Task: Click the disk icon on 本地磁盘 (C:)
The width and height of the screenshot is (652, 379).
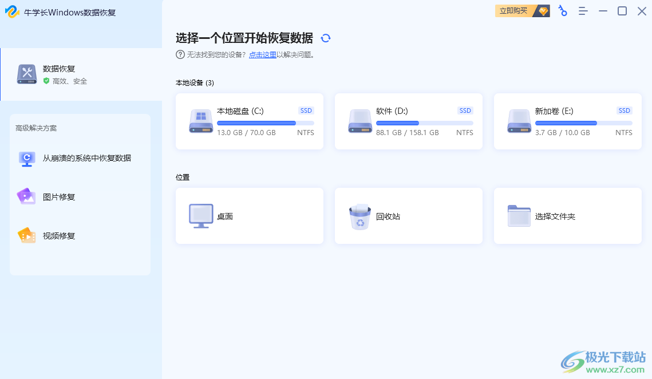Action: pos(200,121)
